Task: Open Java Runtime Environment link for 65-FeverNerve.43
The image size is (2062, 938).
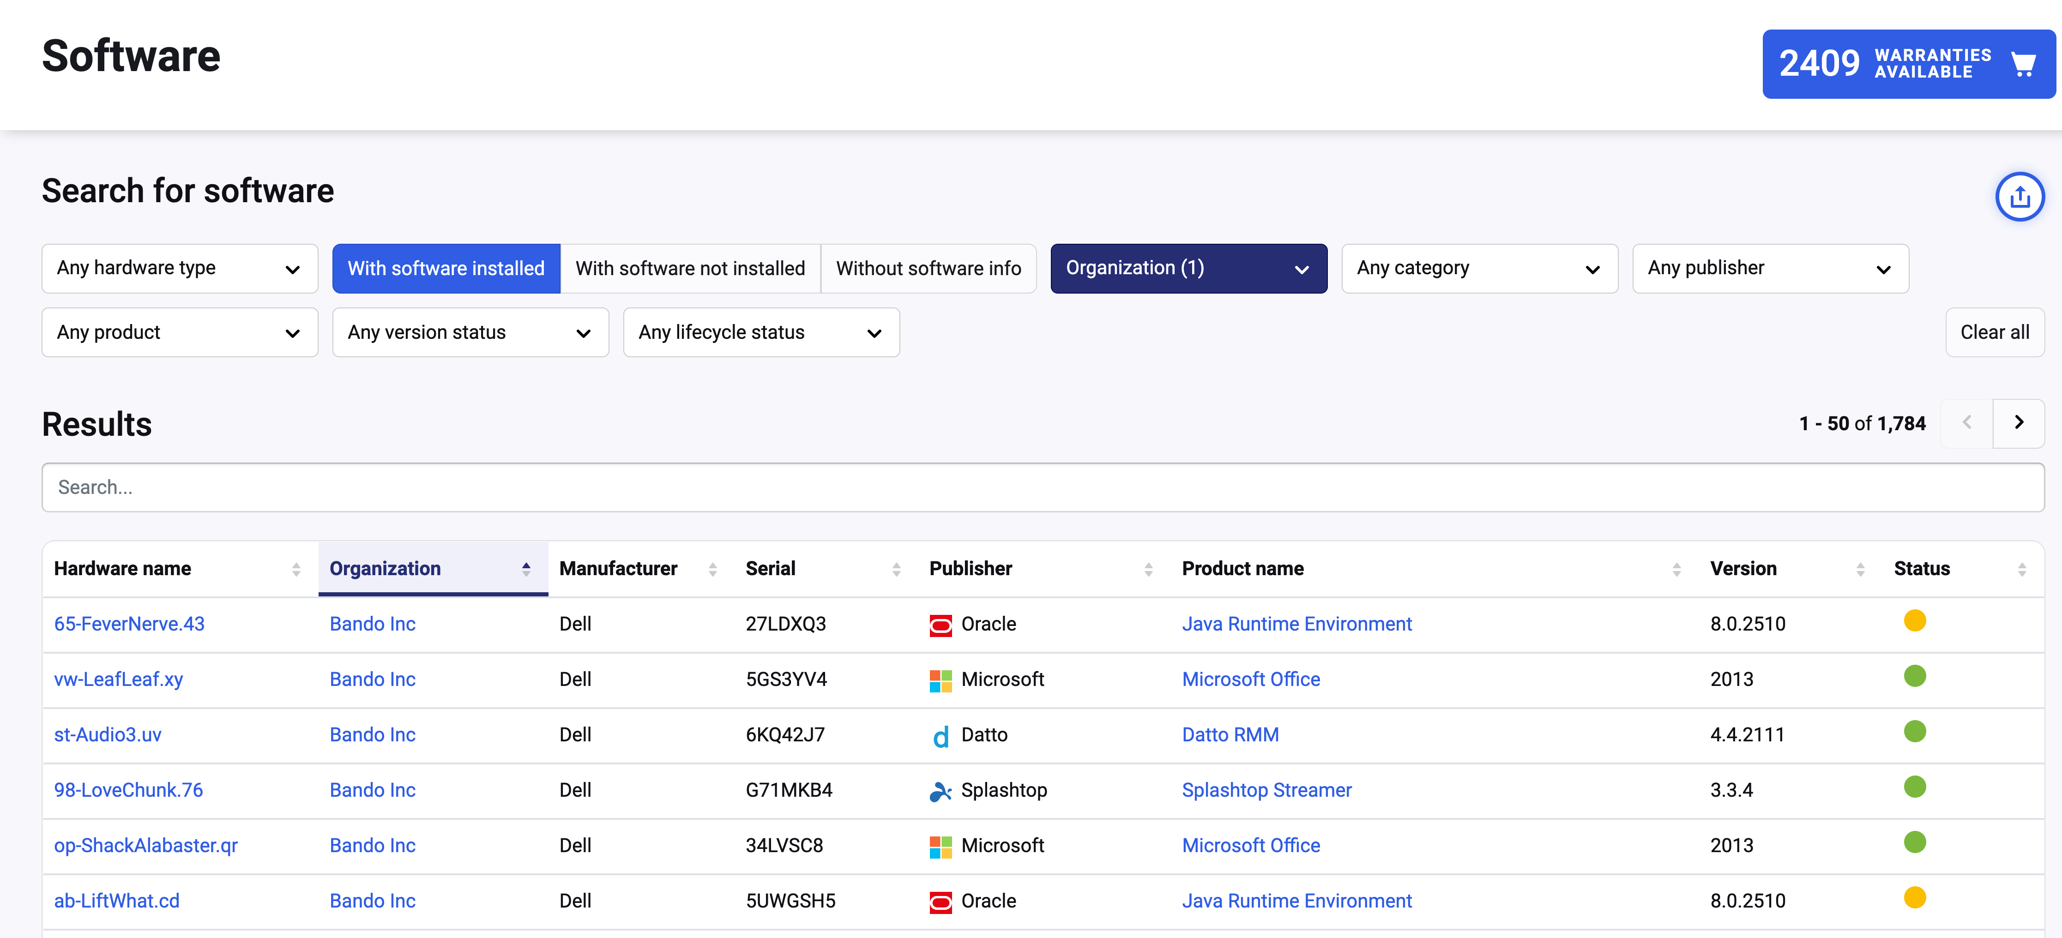Action: (x=1297, y=624)
